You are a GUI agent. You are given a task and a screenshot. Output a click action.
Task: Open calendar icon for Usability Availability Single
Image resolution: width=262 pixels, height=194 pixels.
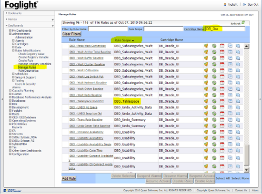point(222,145)
